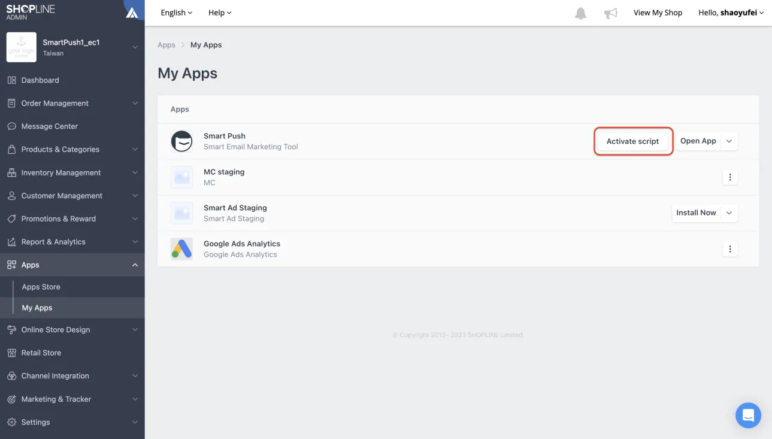The width and height of the screenshot is (772, 439).
Task: Click the Apps breadcrumb link
Action: pyautogui.click(x=166, y=45)
